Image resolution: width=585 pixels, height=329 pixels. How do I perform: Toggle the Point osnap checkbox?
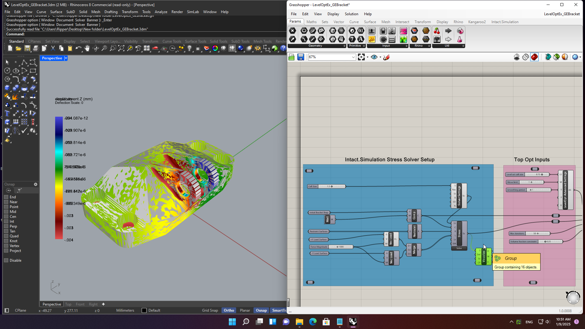pyautogui.click(x=6, y=207)
